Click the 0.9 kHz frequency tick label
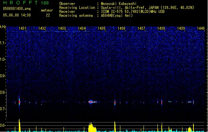This screenshot has height=132, width=208. 3,76
